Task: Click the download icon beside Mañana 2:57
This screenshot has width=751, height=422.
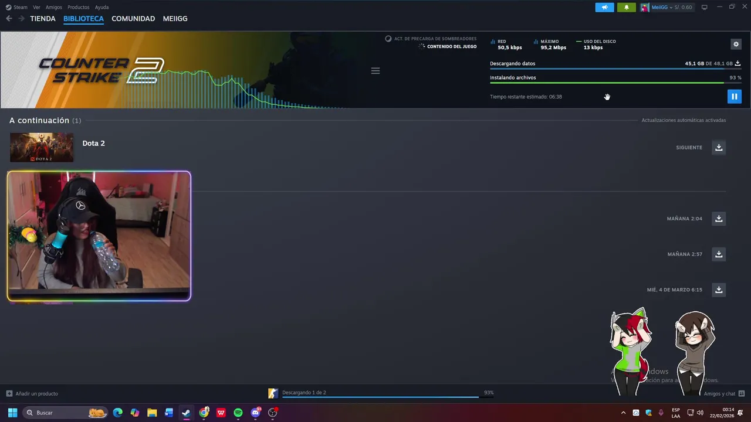Action: pyautogui.click(x=719, y=254)
